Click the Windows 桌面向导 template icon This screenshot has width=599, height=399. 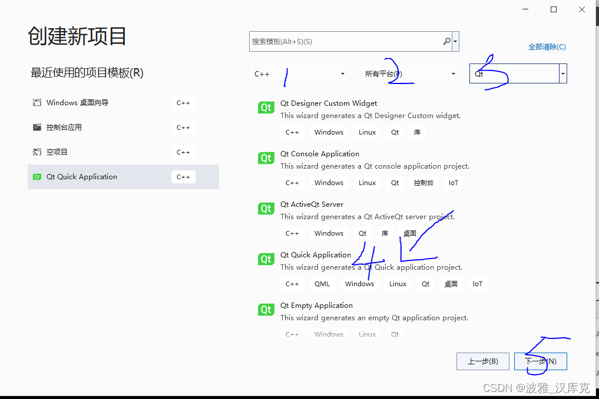pyautogui.click(x=37, y=102)
